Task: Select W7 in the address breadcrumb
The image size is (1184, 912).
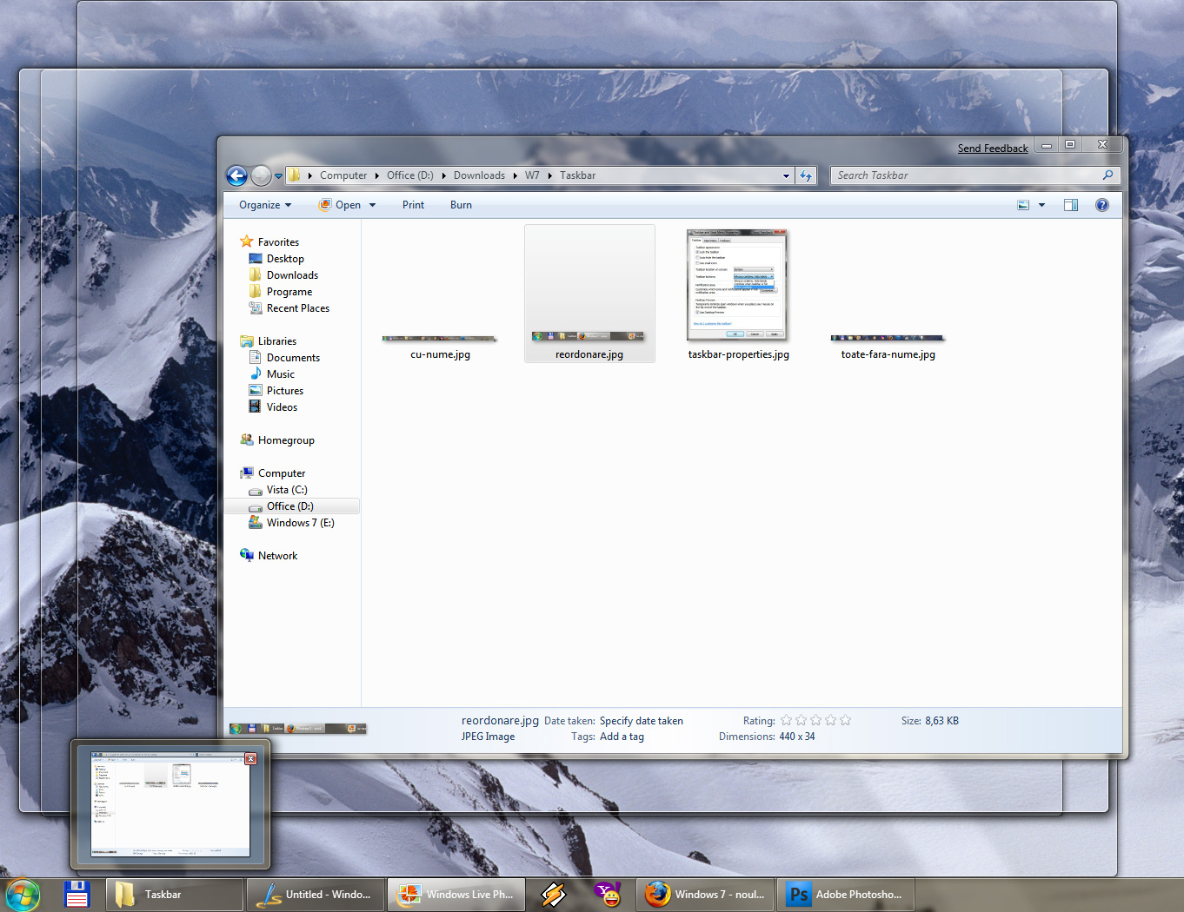Action: pyautogui.click(x=532, y=175)
